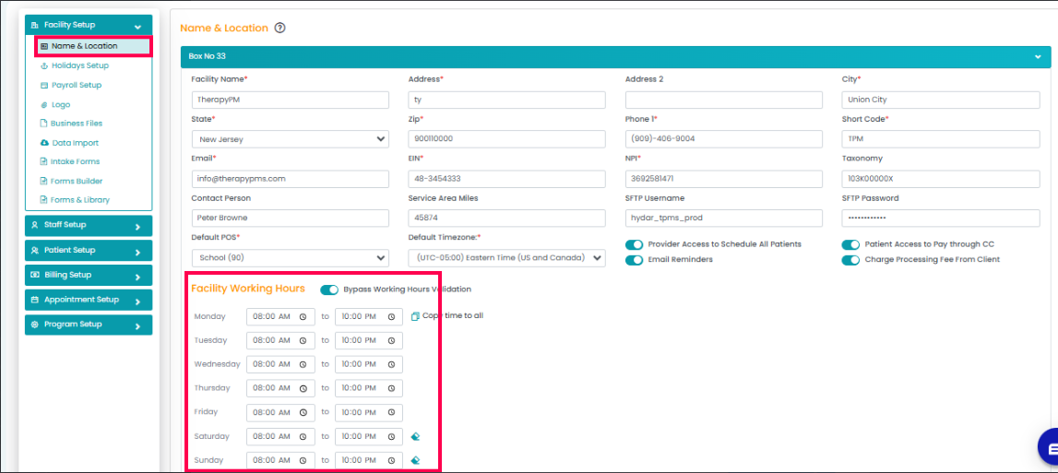This screenshot has height=473, width=1058.
Task: Expand the Patient Setup section chevron
Action: pos(137,252)
